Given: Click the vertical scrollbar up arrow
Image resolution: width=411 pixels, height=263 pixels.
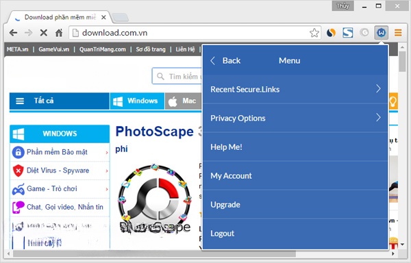Looking at the screenshot, I should click(402, 47).
